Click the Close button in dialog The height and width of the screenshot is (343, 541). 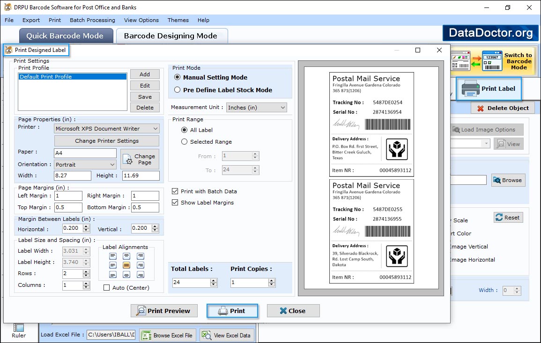[x=293, y=311]
